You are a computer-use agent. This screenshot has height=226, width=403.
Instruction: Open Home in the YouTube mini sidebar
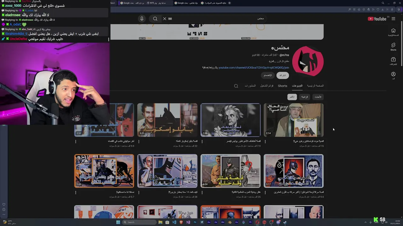393,32
